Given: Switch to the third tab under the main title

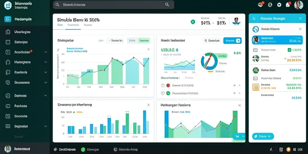Looking at the screenshot, I should (88, 25).
